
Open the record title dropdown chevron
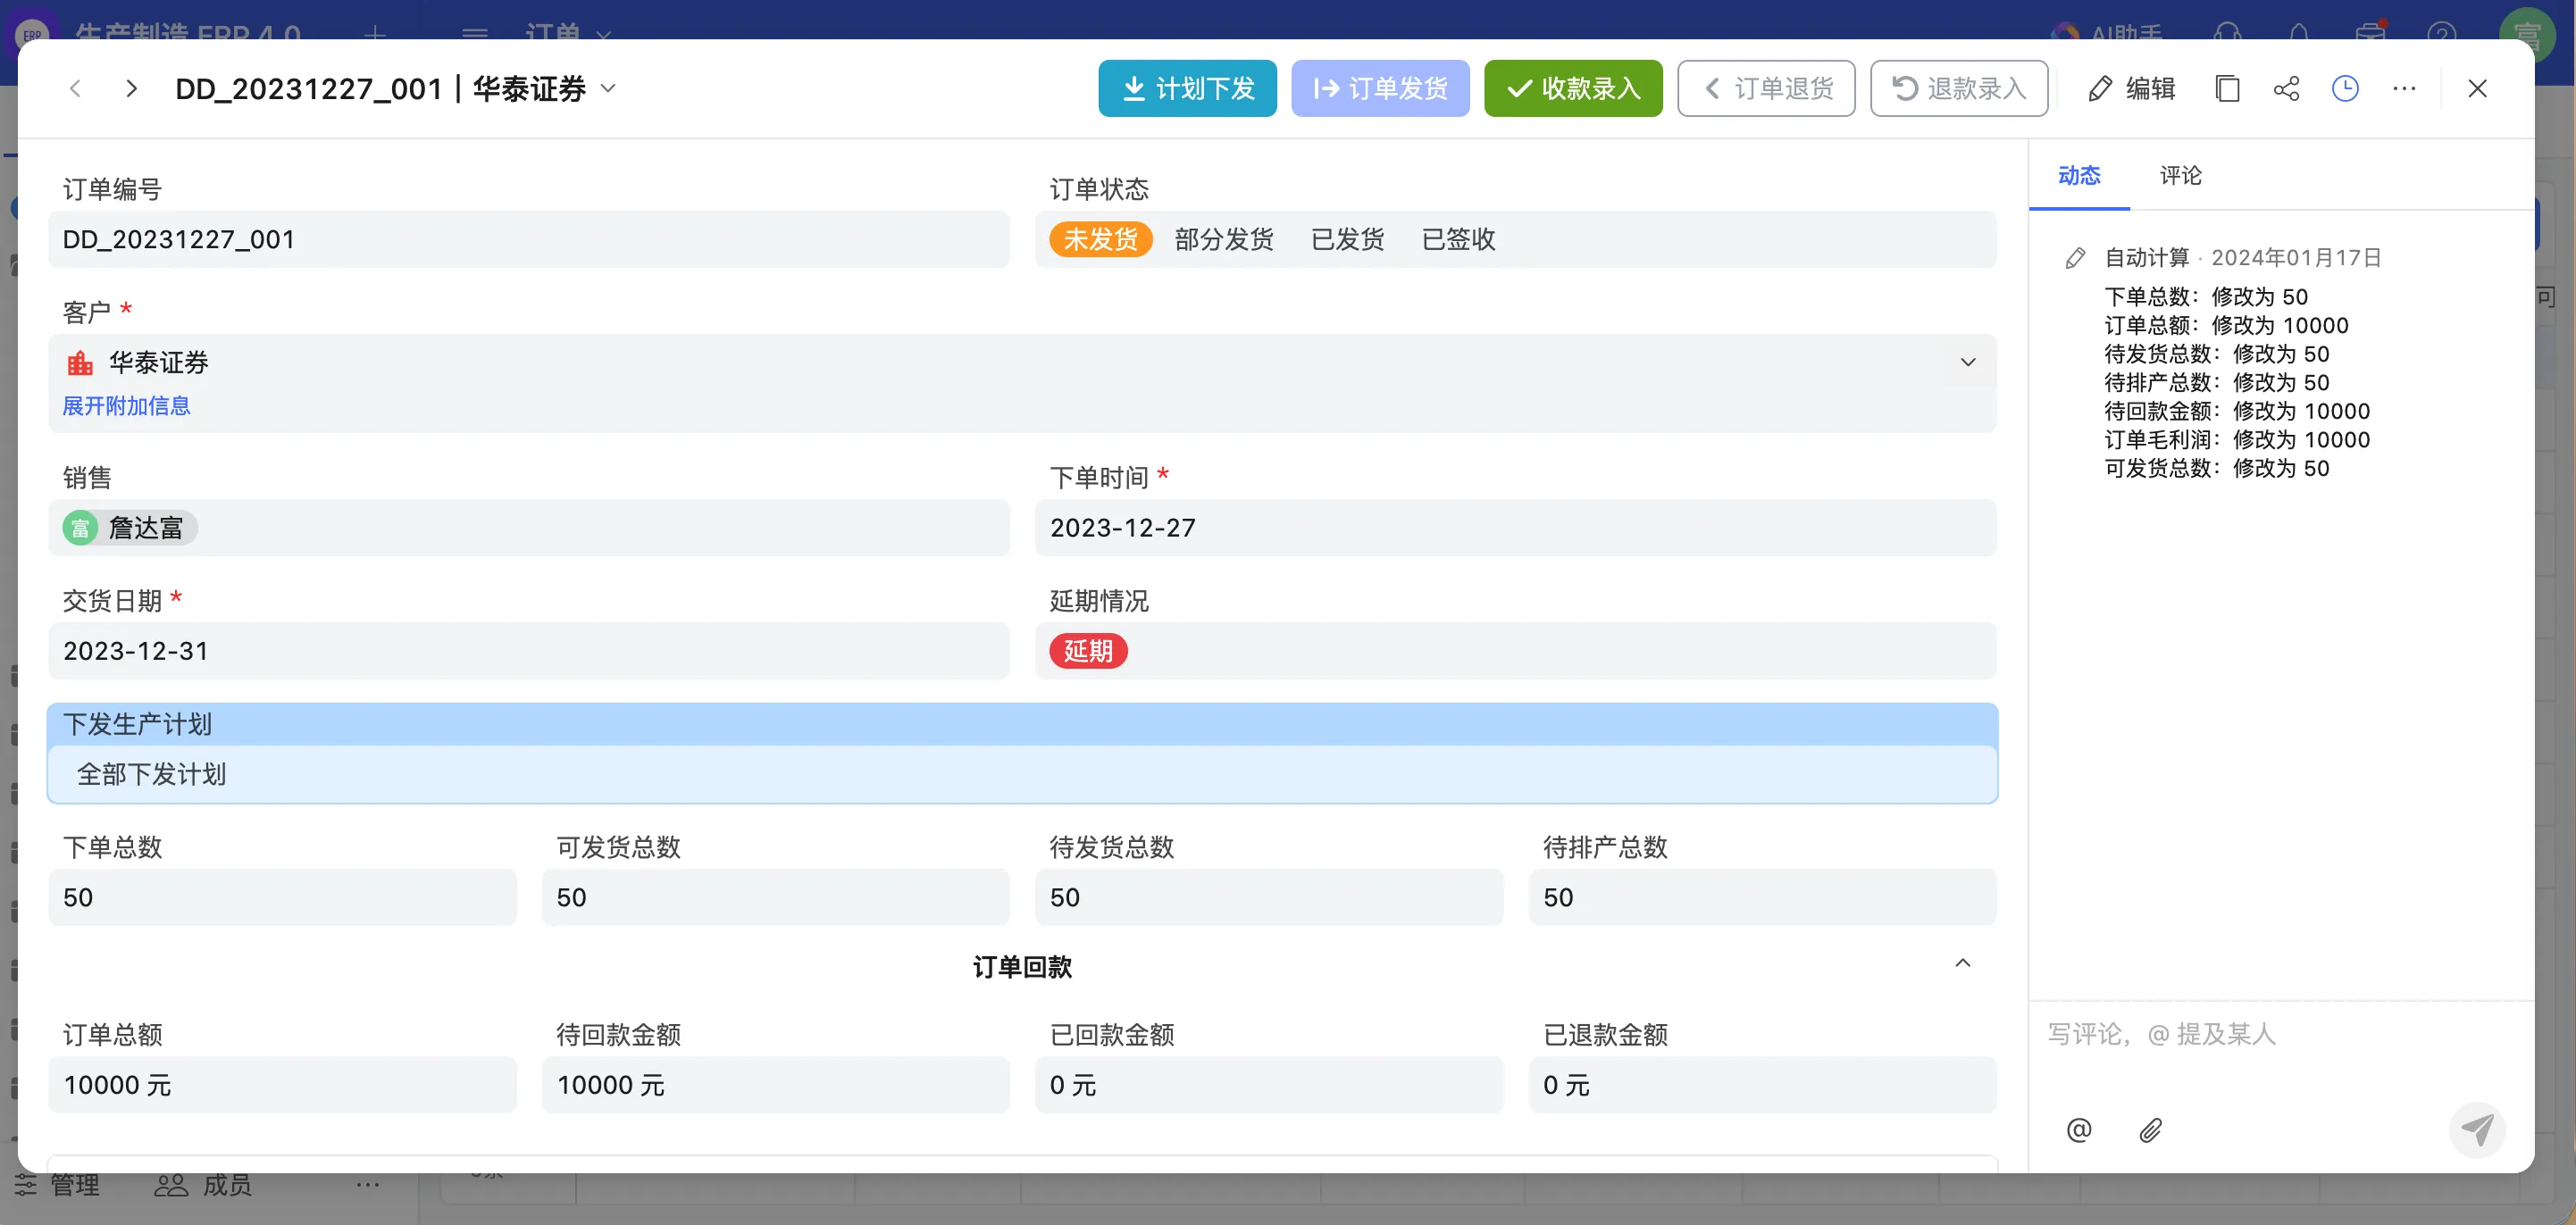[608, 88]
